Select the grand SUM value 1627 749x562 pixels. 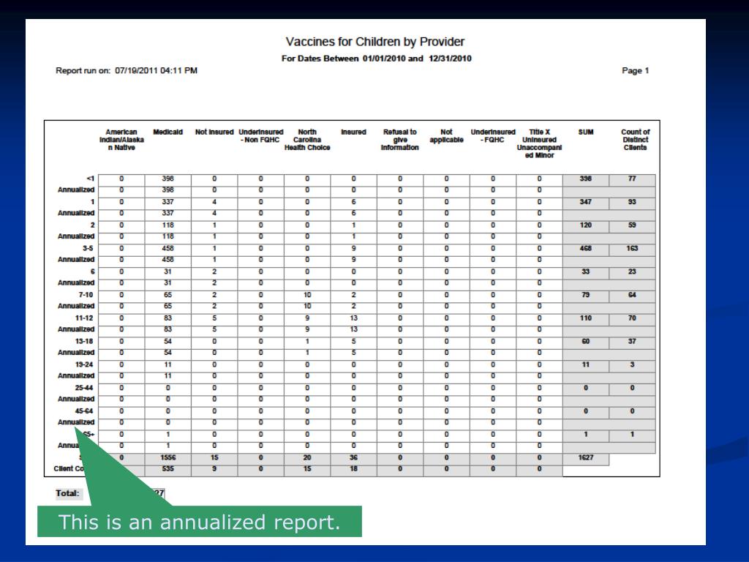click(x=586, y=457)
